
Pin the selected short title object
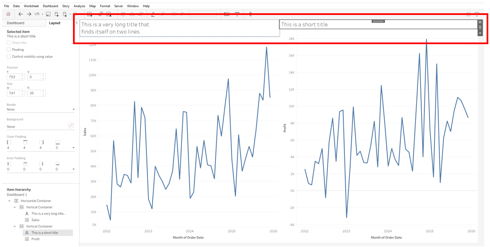click(x=480, y=27)
